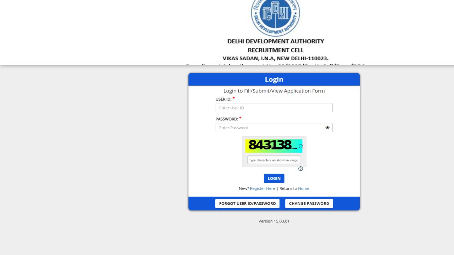Image resolution: width=454 pixels, height=255 pixels.
Task: Click the circular refresh arrow beside captcha
Action: coord(300,146)
